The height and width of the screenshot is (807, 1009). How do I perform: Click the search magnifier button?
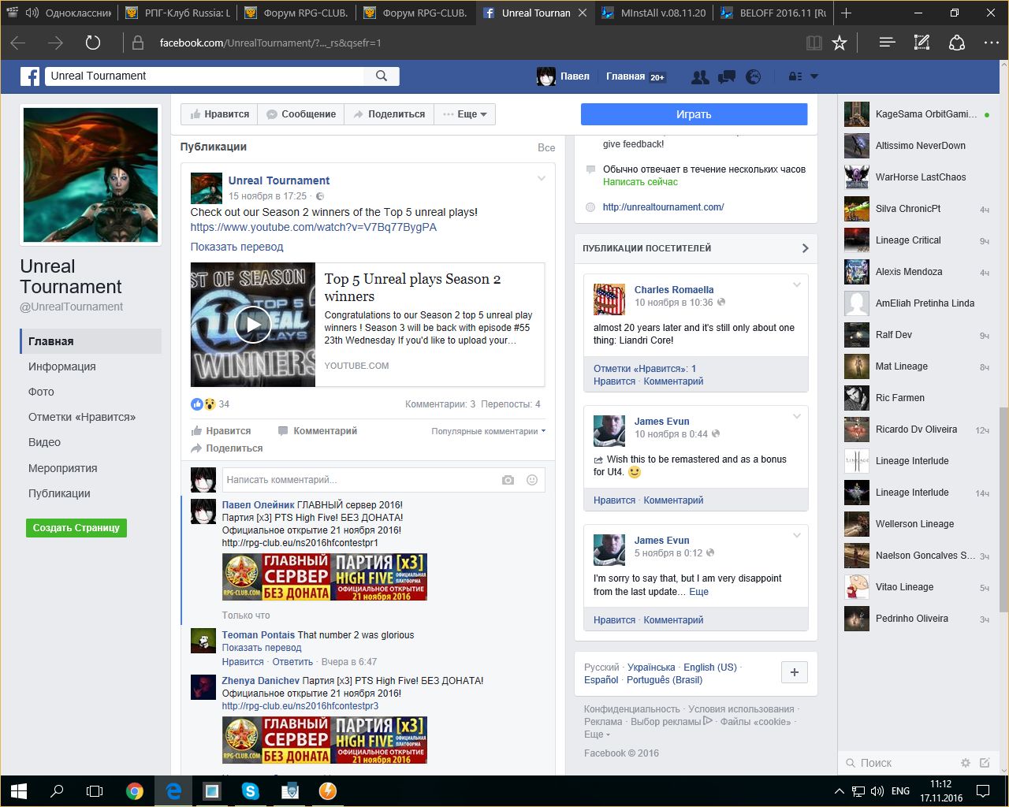[x=382, y=76]
